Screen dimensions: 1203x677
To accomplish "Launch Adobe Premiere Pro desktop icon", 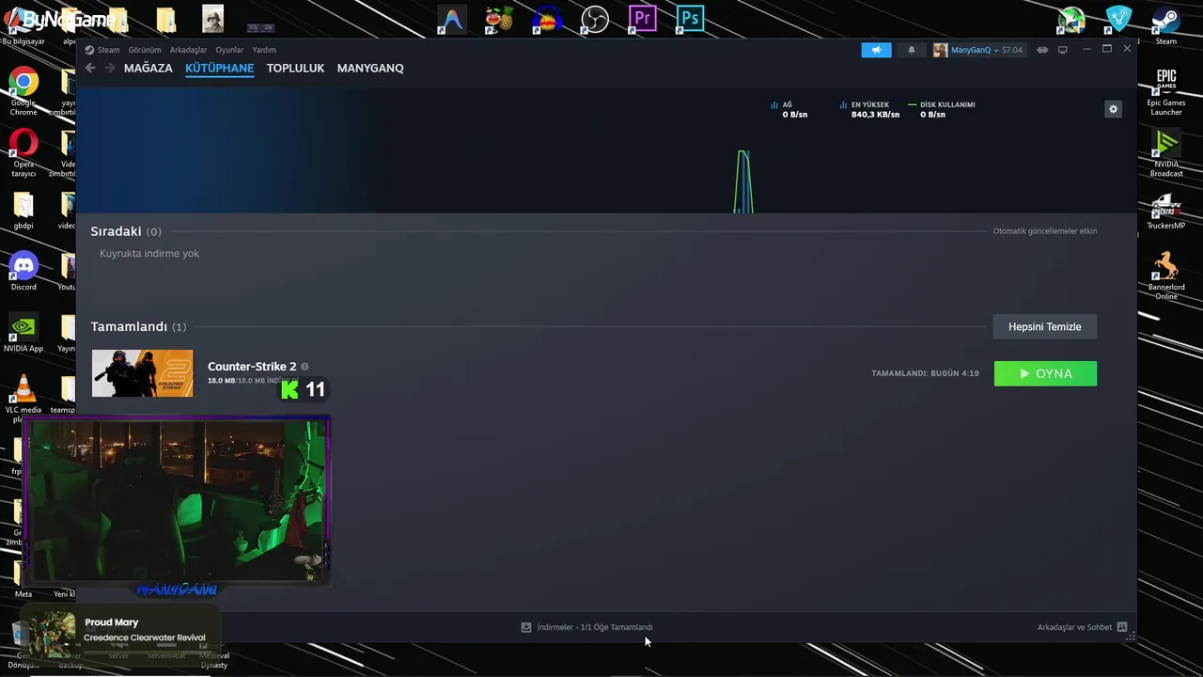I will [x=642, y=18].
